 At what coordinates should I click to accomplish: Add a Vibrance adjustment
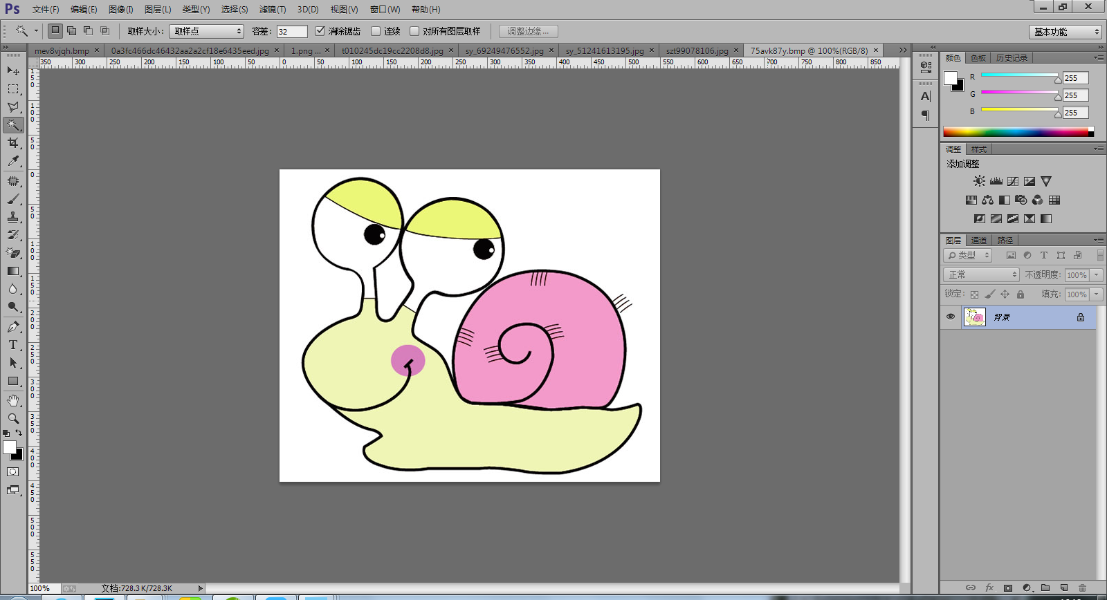[1046, 181]
